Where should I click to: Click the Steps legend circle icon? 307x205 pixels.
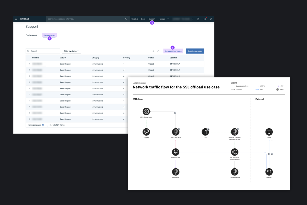tap(278, 89)
